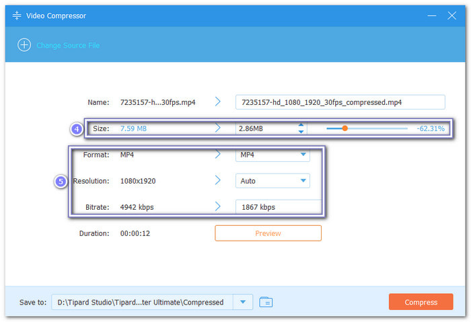Image resolution: width=471 pixels, height=322 pixels.
Task: Click the Change Source File plus icon
Action: coord(24,45)
